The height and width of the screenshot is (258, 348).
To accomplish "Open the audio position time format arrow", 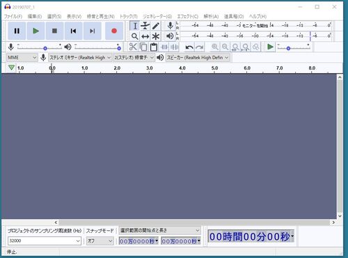I will click(292, 236).
